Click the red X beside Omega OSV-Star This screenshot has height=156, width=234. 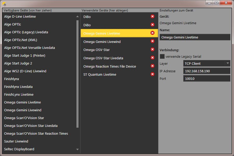tap(152, 49)
